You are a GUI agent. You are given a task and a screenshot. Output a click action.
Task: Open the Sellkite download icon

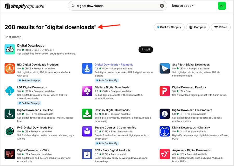pos(10,114)
